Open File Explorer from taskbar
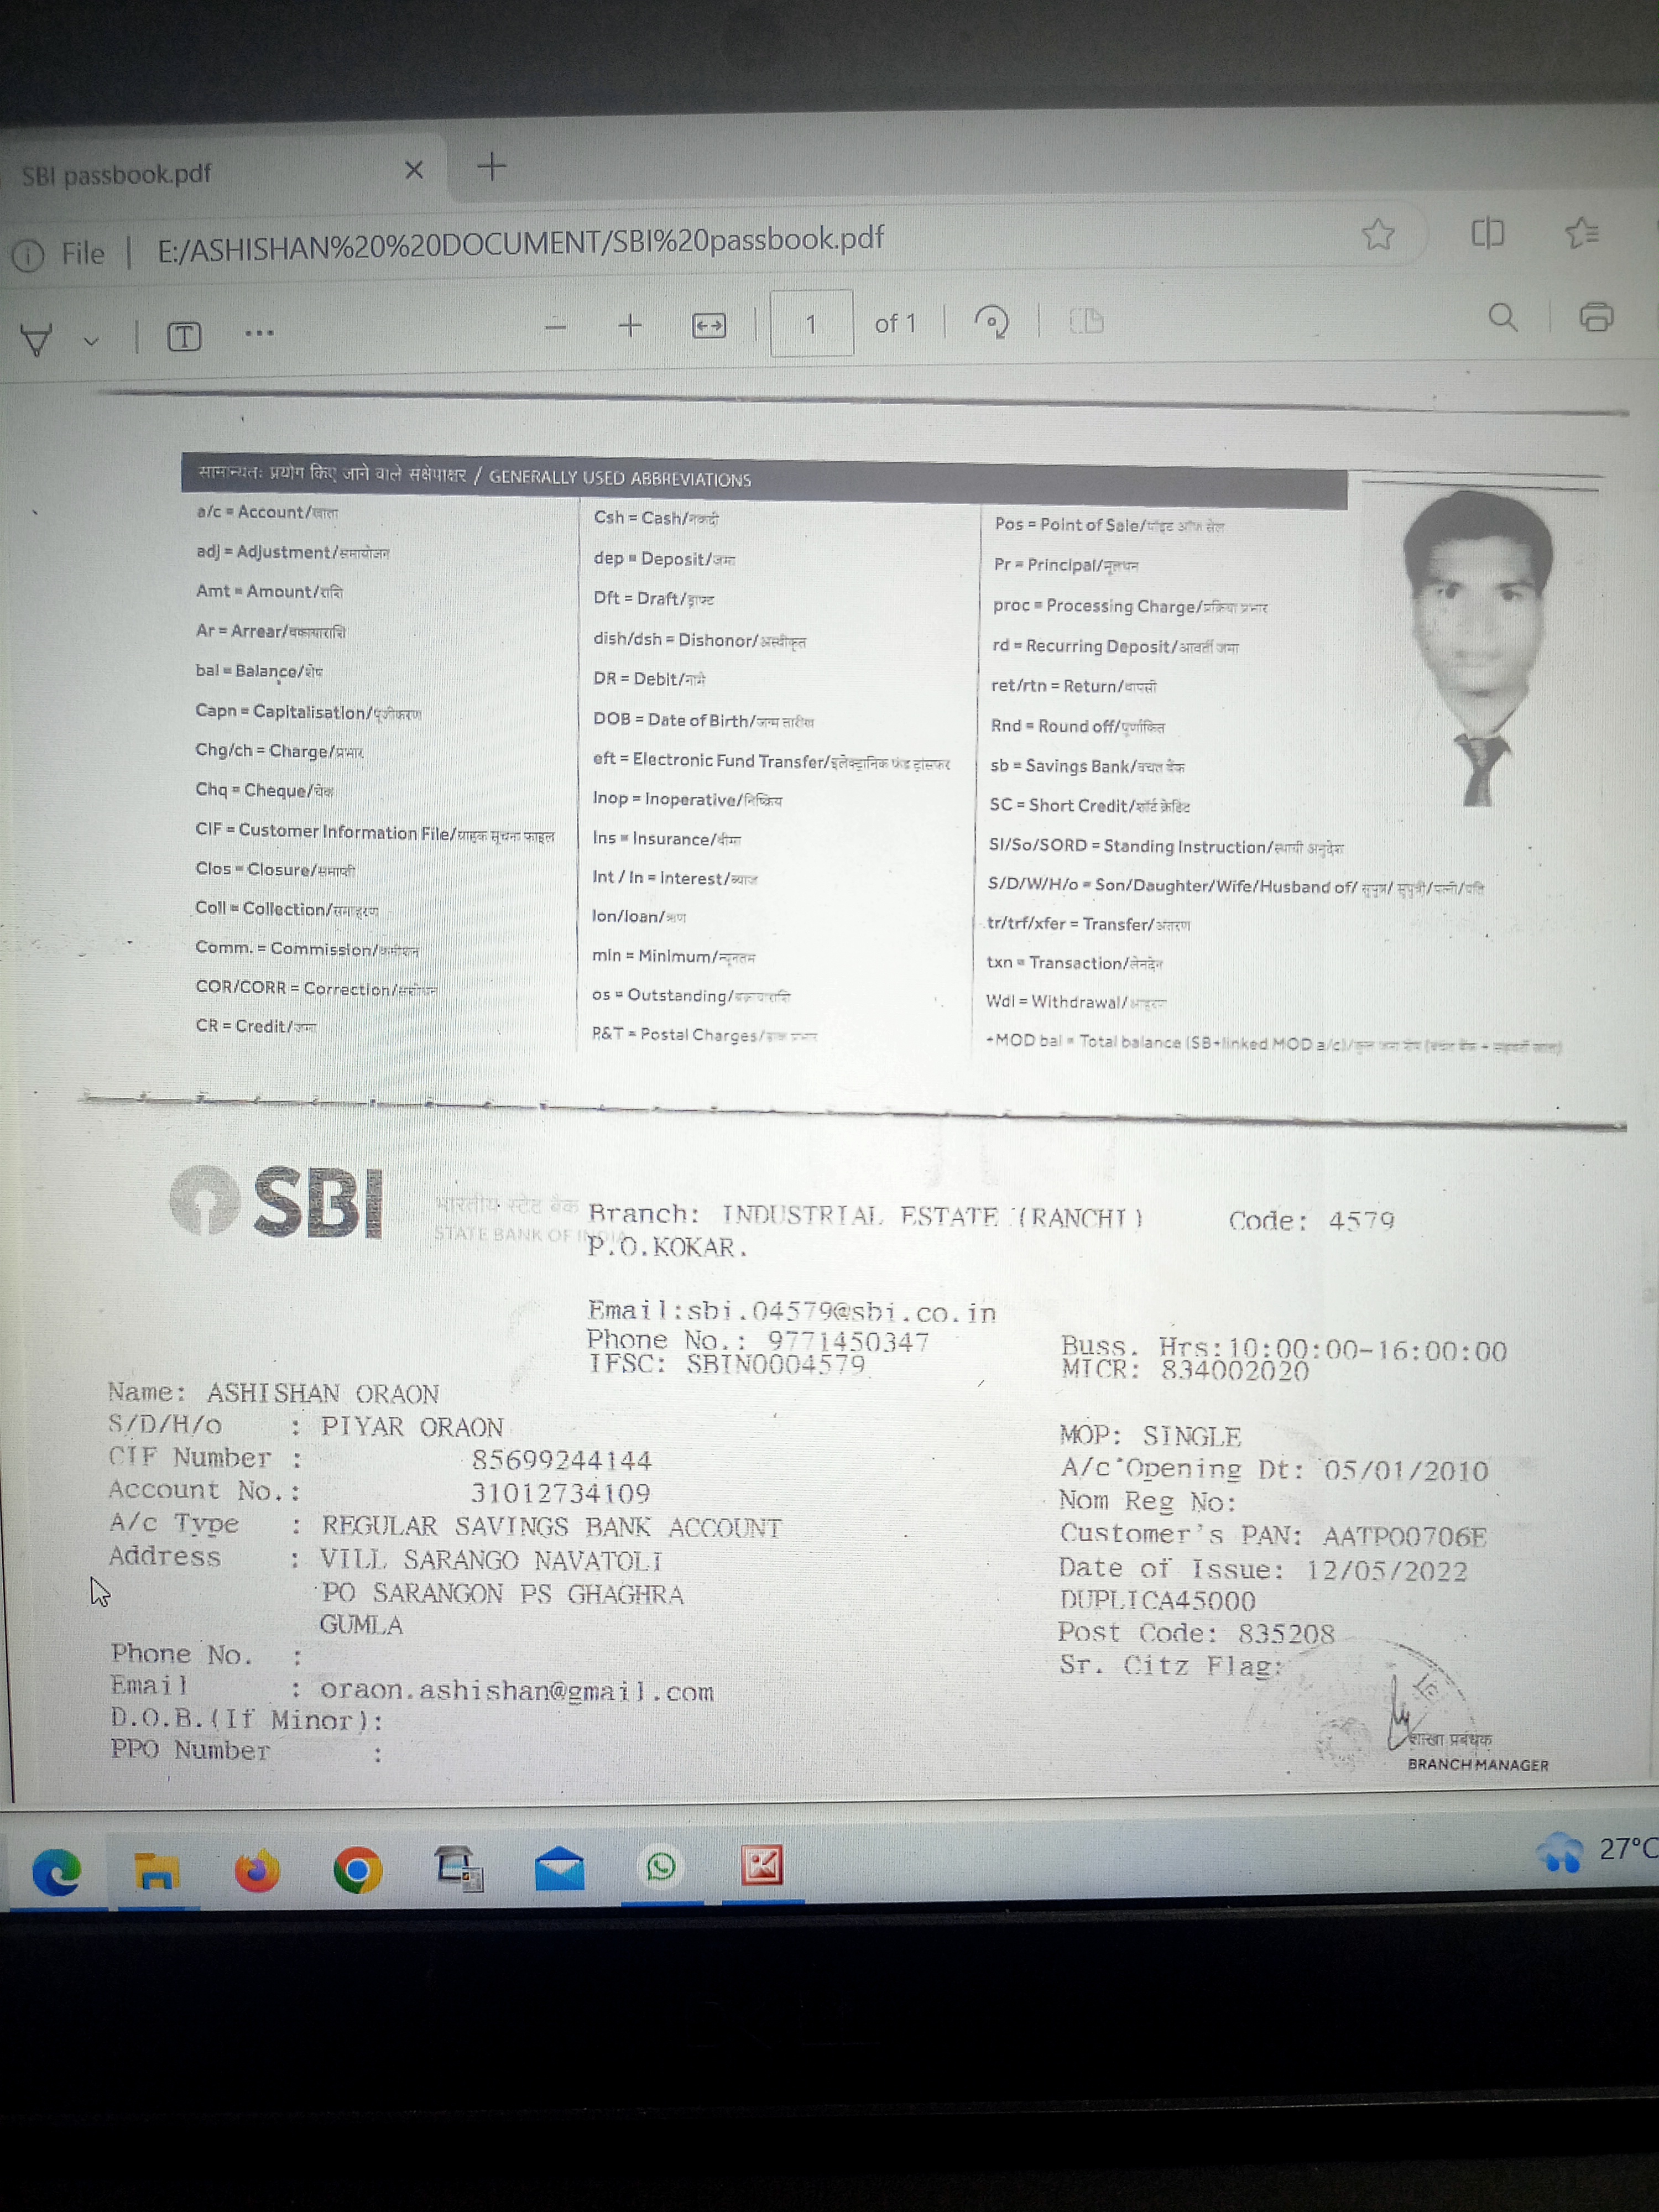 click(x=157, y=1871)
